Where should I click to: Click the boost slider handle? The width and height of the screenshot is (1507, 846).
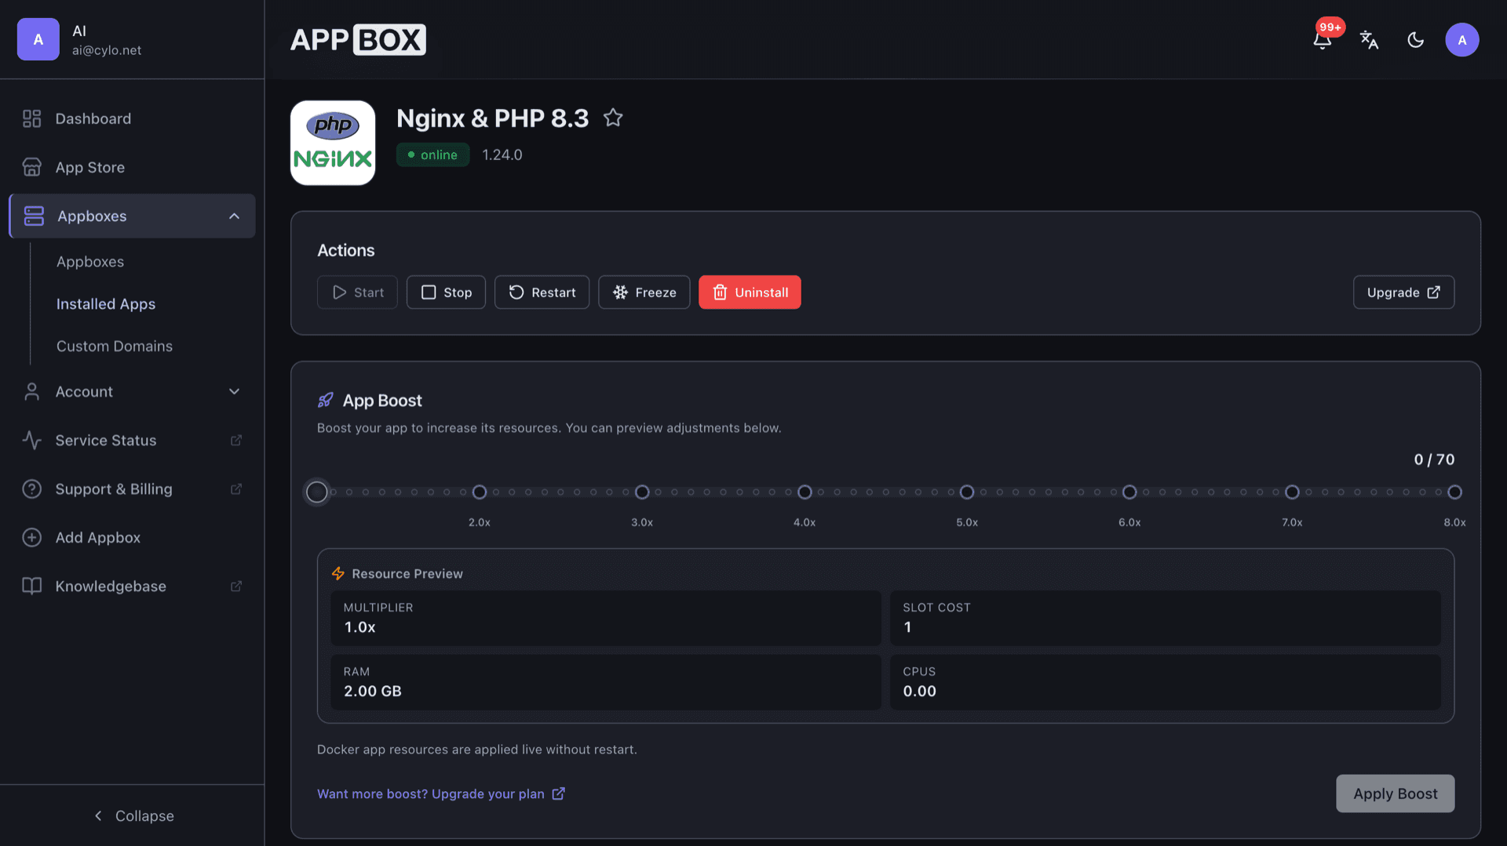tap(317, 492)
